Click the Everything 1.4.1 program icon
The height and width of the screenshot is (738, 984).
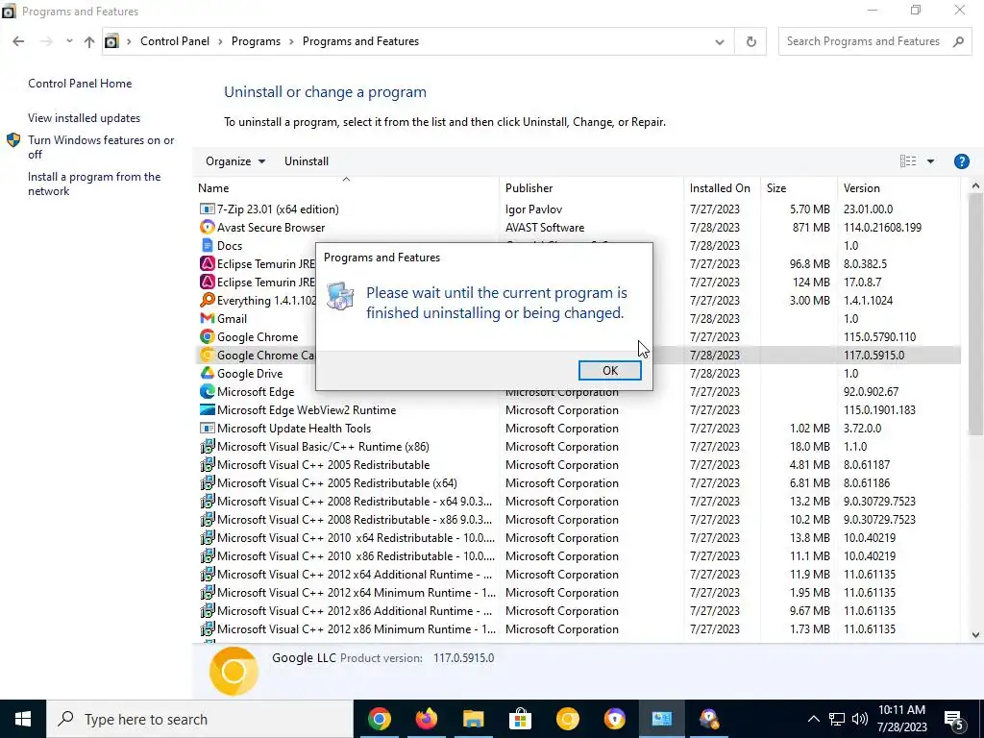pyautogui.click(x=208, y=300)
